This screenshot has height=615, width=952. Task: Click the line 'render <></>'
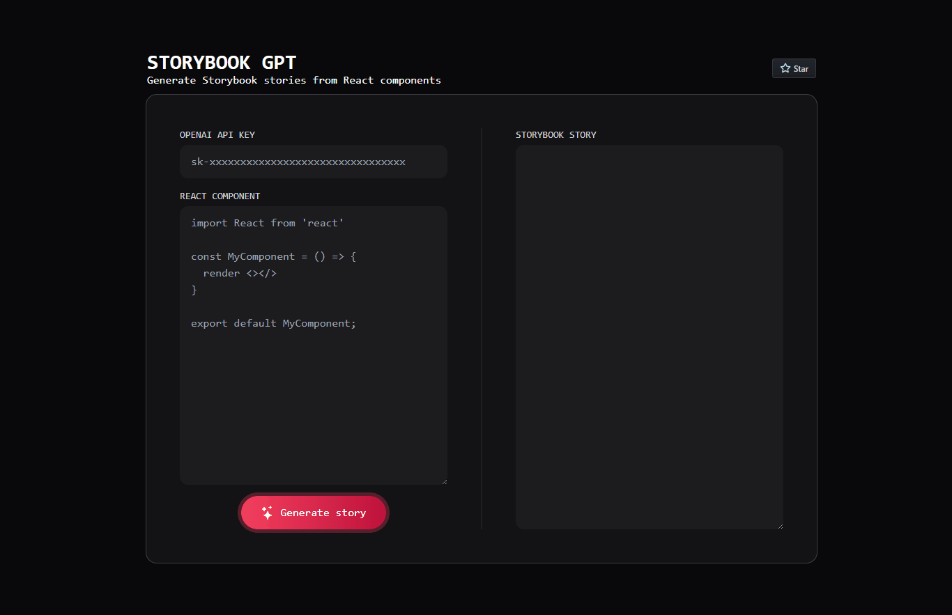pos(240,273)
